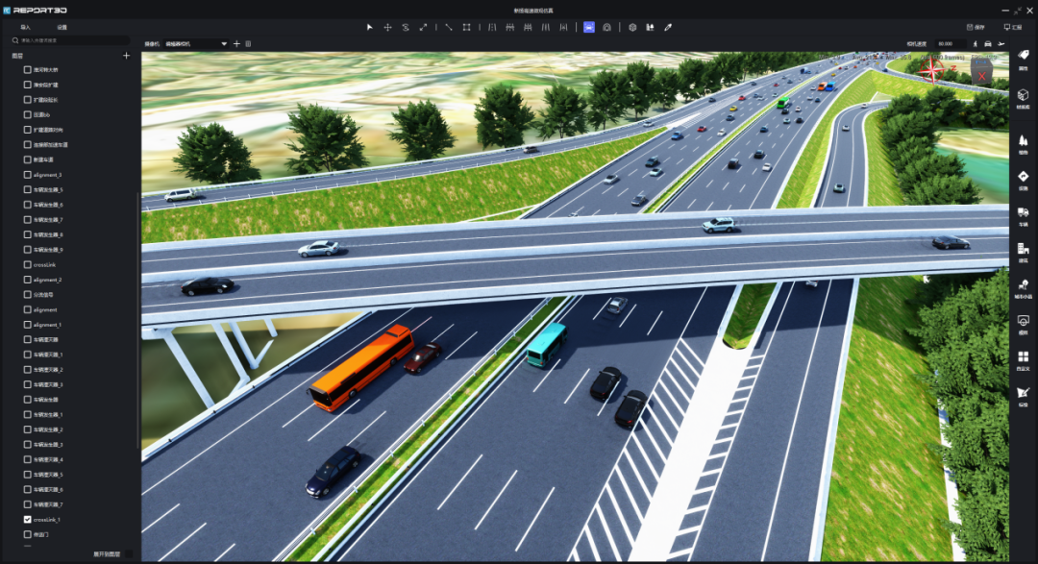The height and width of the screenshot is (564, 1038).
Task: Add a new layer with plus button
Action: (126, 56)
